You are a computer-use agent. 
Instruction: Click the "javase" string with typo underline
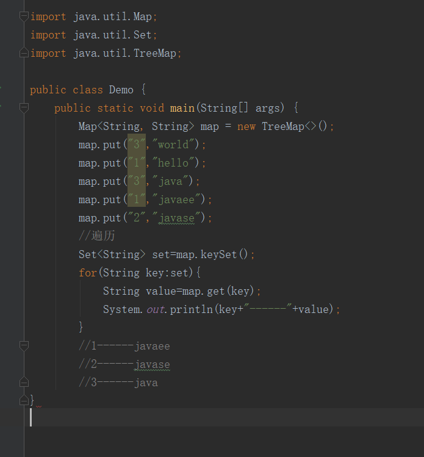176,218
